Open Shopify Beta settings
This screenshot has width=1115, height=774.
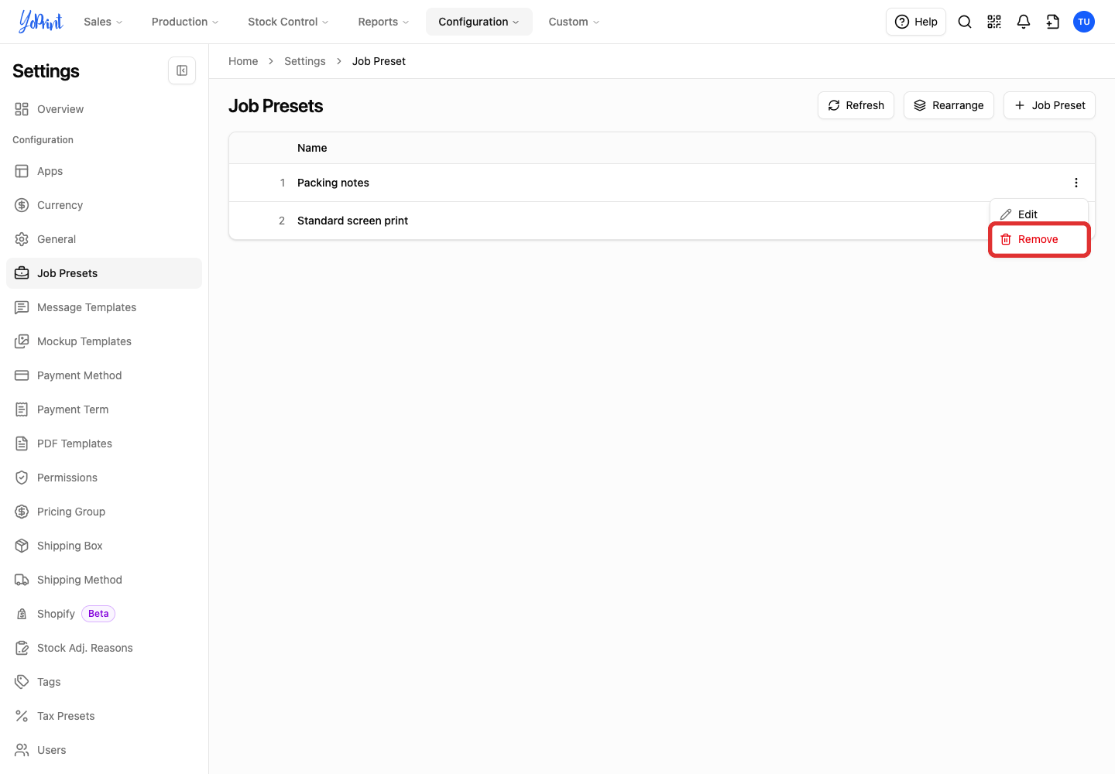click(104, 614)
